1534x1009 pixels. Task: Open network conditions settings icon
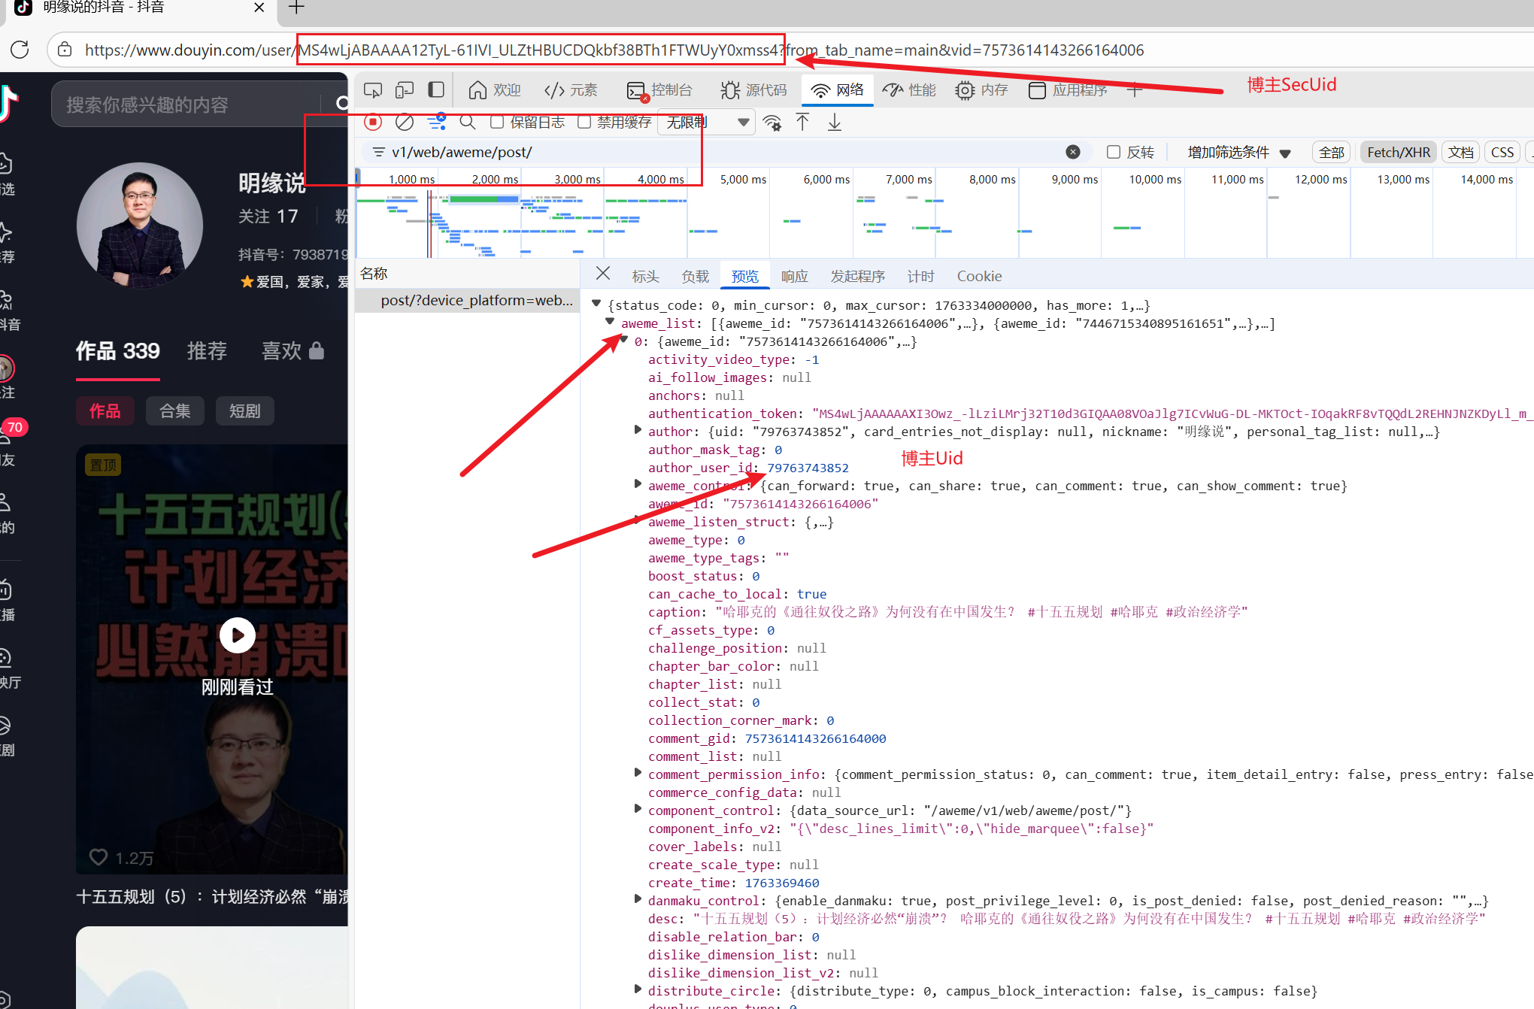[772, 122]
